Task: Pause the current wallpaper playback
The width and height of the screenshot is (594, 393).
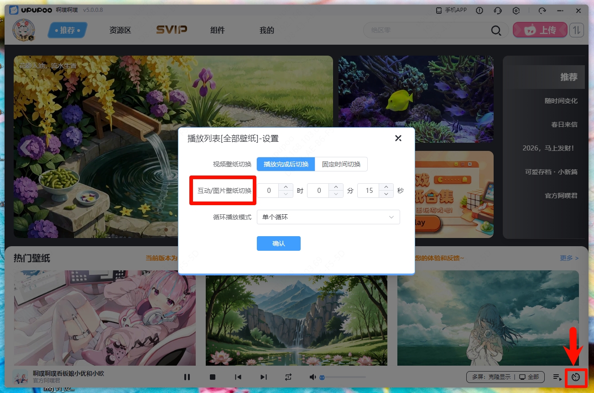Action: coord(187,377)
